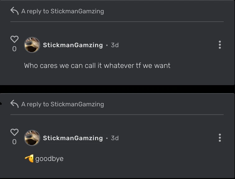Open three-dot menu on 'goodbye' comment
Viewport: 235px width, 179px height.
tap(220, 138)
